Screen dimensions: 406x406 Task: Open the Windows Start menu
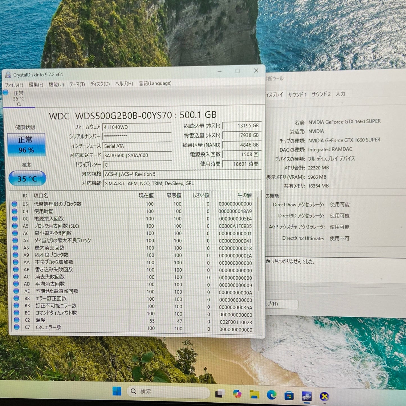tap(117, 391)
